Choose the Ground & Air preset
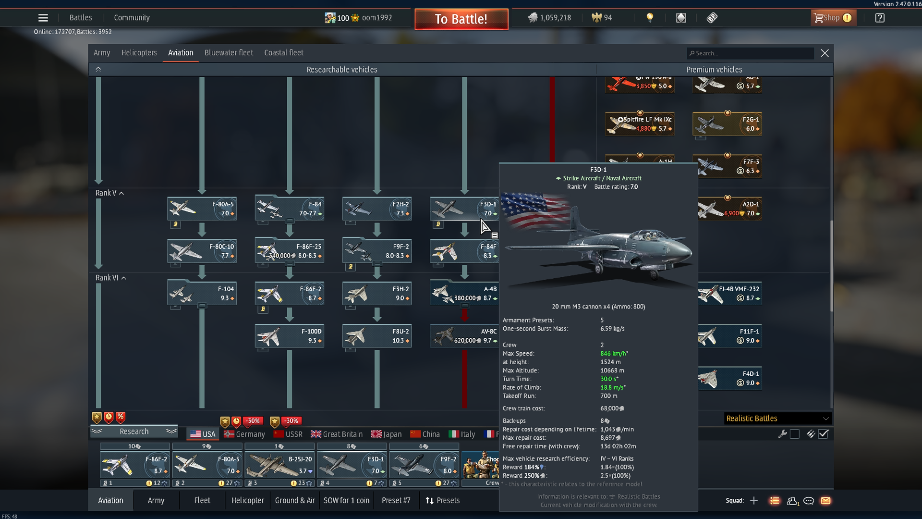 [x=295, y=501]
